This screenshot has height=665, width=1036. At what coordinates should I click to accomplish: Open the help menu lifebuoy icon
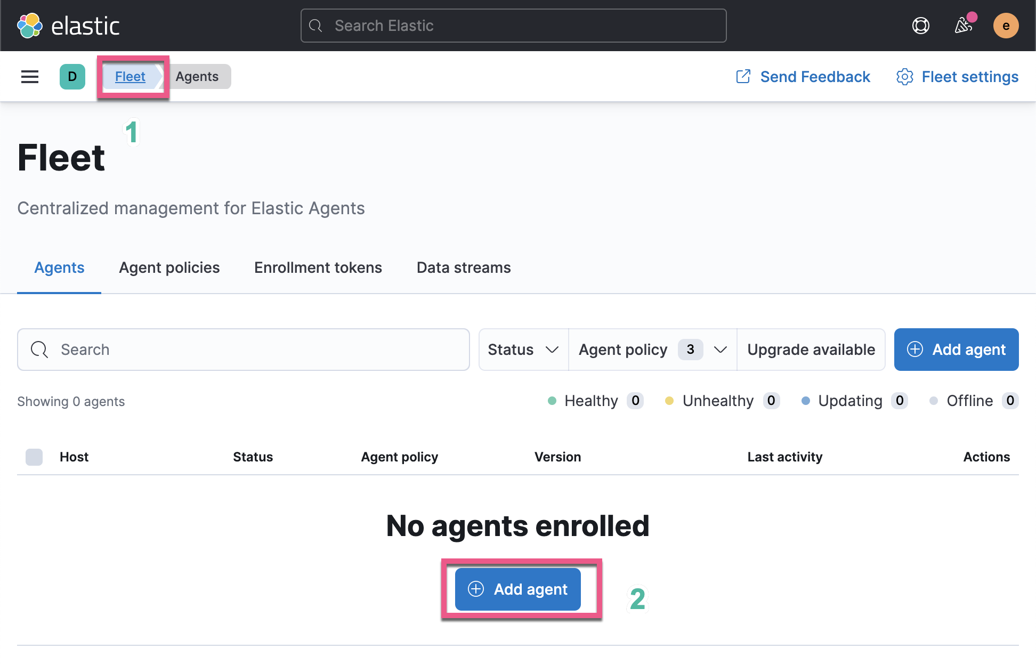click(921, 26)
